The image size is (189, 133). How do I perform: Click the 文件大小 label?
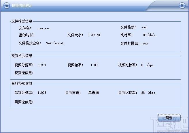[x=75, y=35]
